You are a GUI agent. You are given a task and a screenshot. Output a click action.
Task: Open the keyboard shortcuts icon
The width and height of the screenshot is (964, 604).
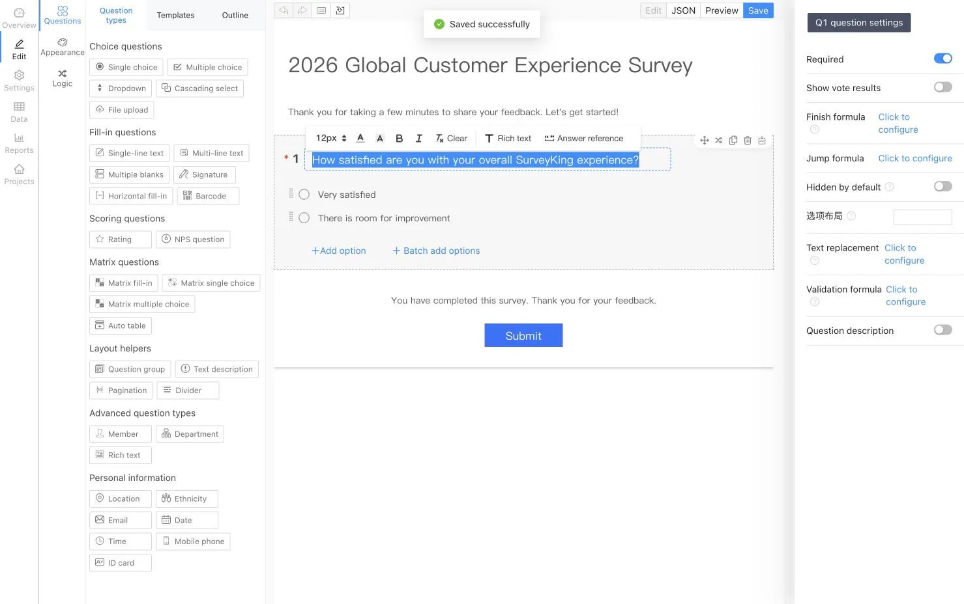pos(321,10)
